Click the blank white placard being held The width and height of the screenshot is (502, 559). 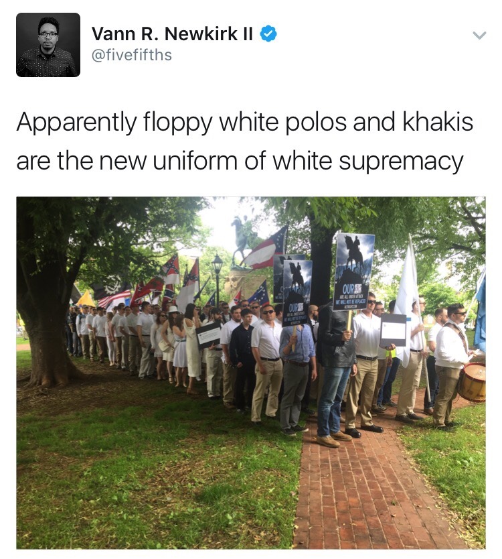[x=393, y=330]
